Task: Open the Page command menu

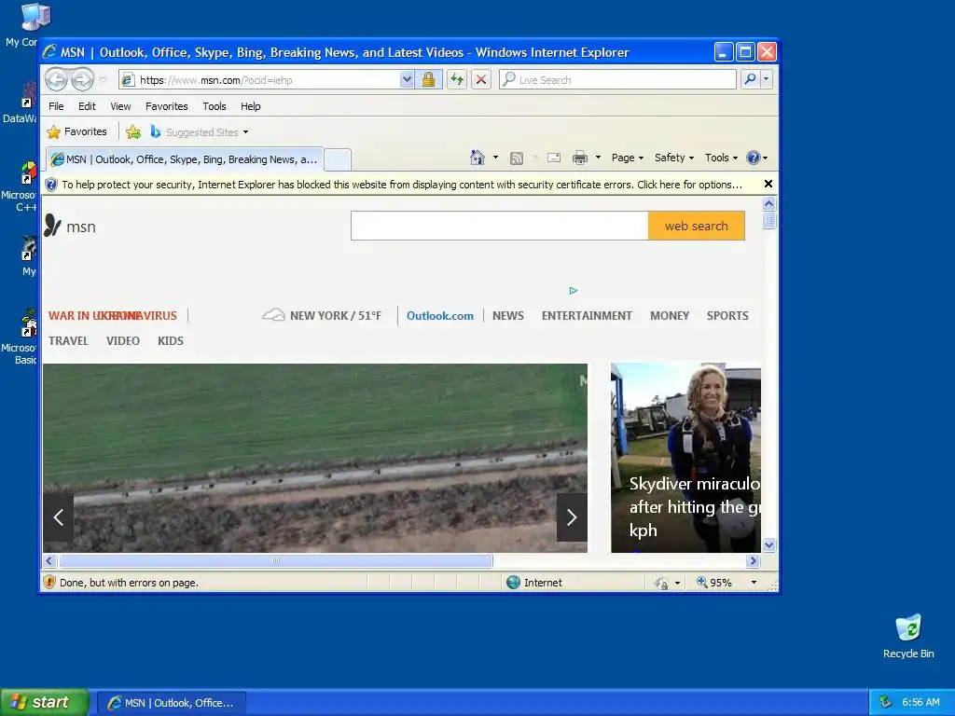Action: coord(628,158)
